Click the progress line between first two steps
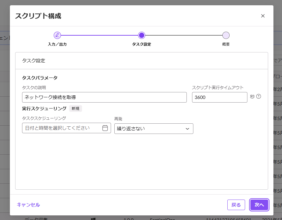282x220 pixels. coord(99,35)
